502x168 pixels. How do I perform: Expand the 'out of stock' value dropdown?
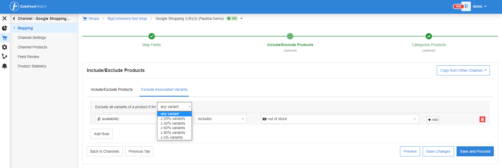pos(340,119)
